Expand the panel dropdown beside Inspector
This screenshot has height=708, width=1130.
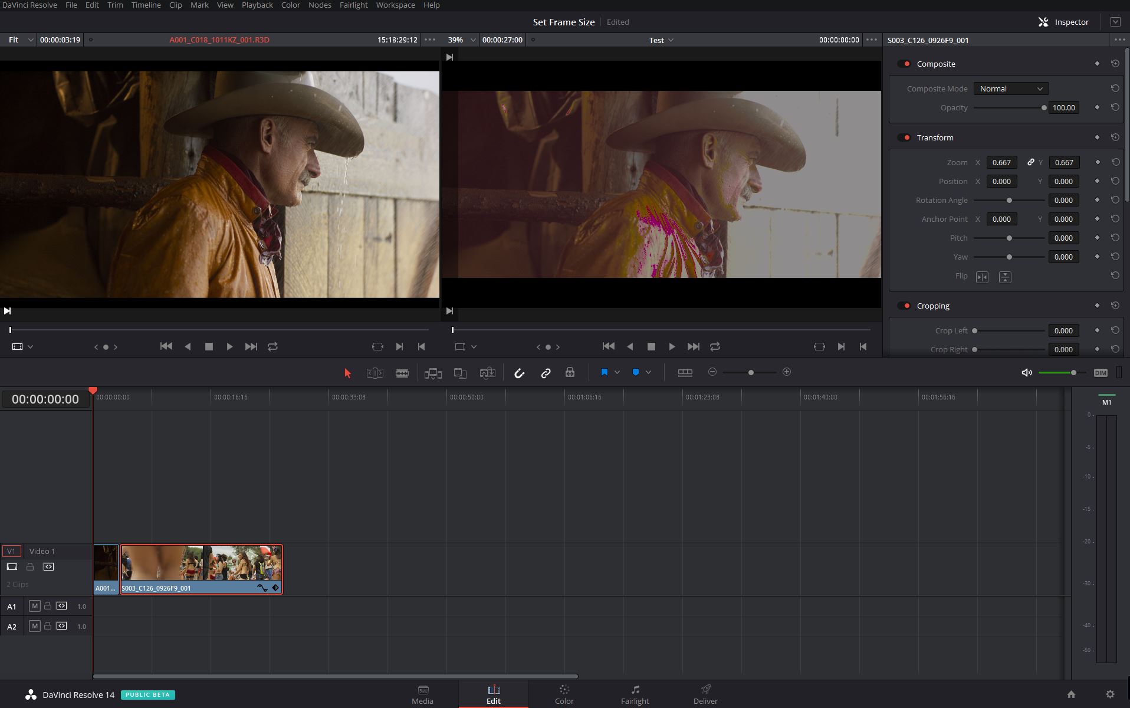(x=1115, y=22)
